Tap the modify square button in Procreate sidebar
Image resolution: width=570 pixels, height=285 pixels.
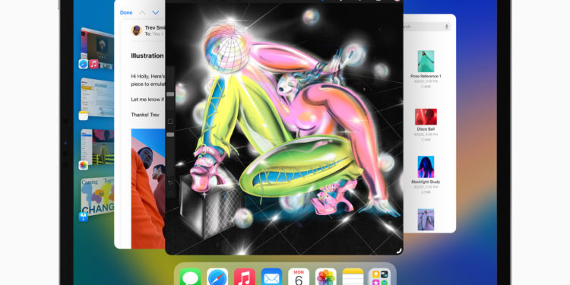coord(170,121)
